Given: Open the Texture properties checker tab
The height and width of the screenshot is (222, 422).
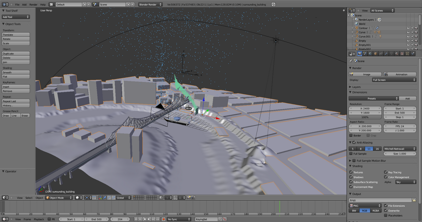Looking at the screenshot, I should [x=402, y=54].
